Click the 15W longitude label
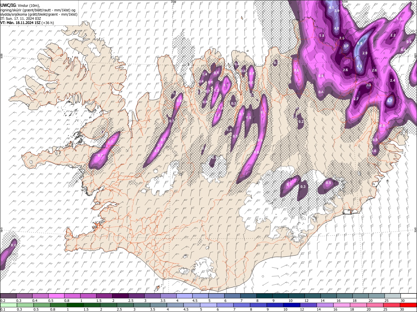417x312 pixels. (345, 2)
